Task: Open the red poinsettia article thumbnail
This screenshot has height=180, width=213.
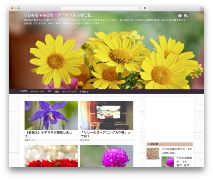Action: [x=51, y=156]
